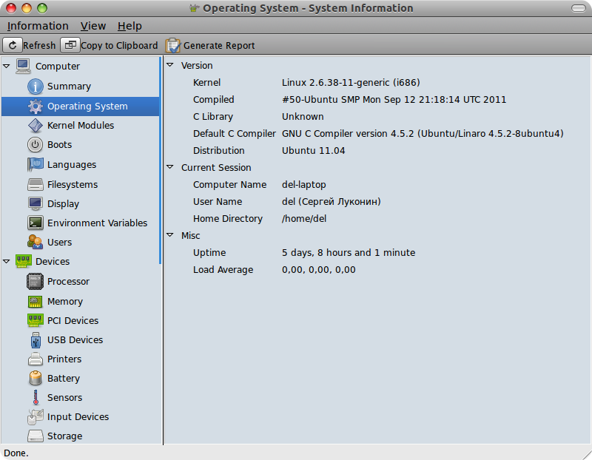The height and width of the screenshot is (460, 592).
Task: Click the Processor chip icon
Action: pos(35,282)
